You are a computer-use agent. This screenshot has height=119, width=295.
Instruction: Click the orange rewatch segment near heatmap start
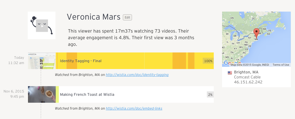(72, 61)
